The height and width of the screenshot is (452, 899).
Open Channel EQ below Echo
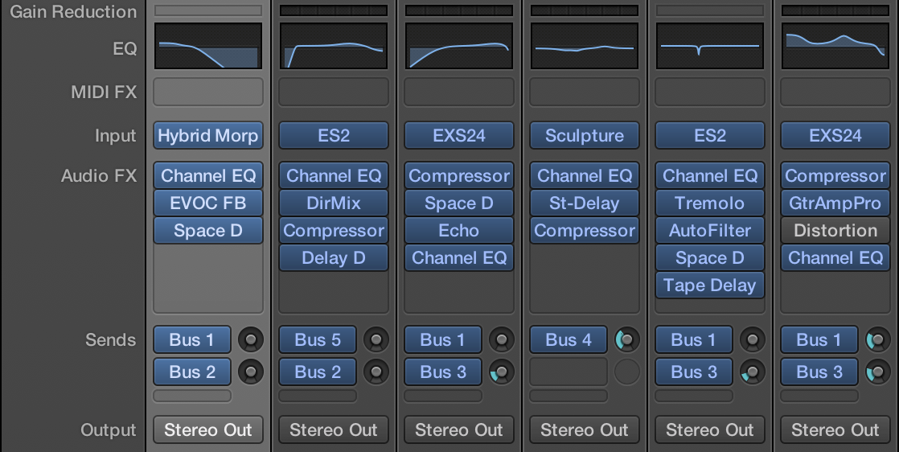click(459, 258)
